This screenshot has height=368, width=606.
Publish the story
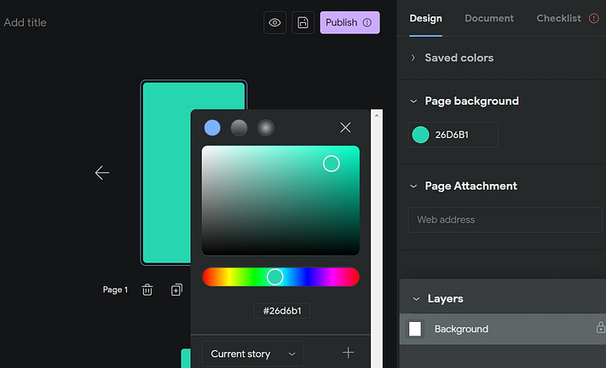point(349,22)
